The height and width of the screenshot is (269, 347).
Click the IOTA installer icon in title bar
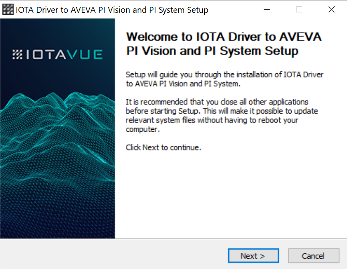pyautogui.click(x=8, y=10)
